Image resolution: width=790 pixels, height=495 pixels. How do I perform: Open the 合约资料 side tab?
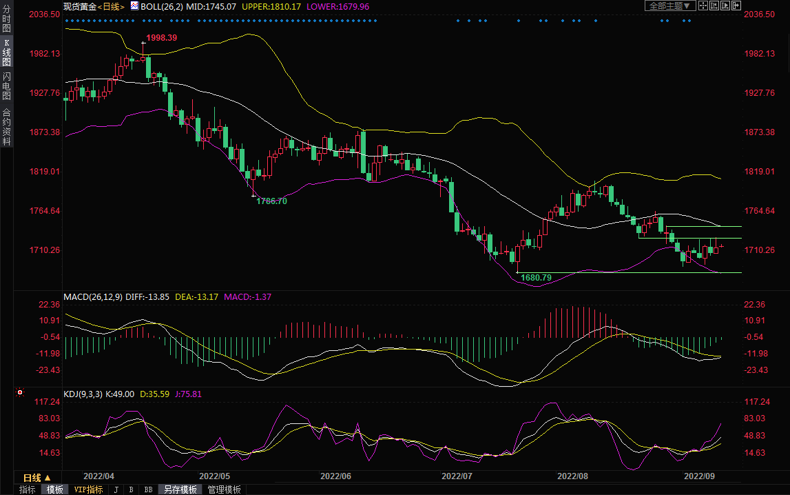click(x=6, y=127)
